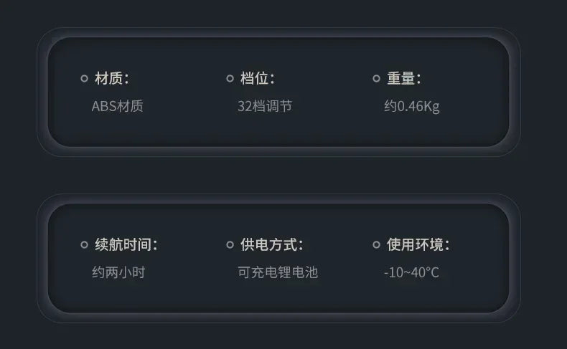Click the 约0.46Kg weight value
The height and width of the screenshot is (349, 567).
pyautogui.click(x=412, y=107)
